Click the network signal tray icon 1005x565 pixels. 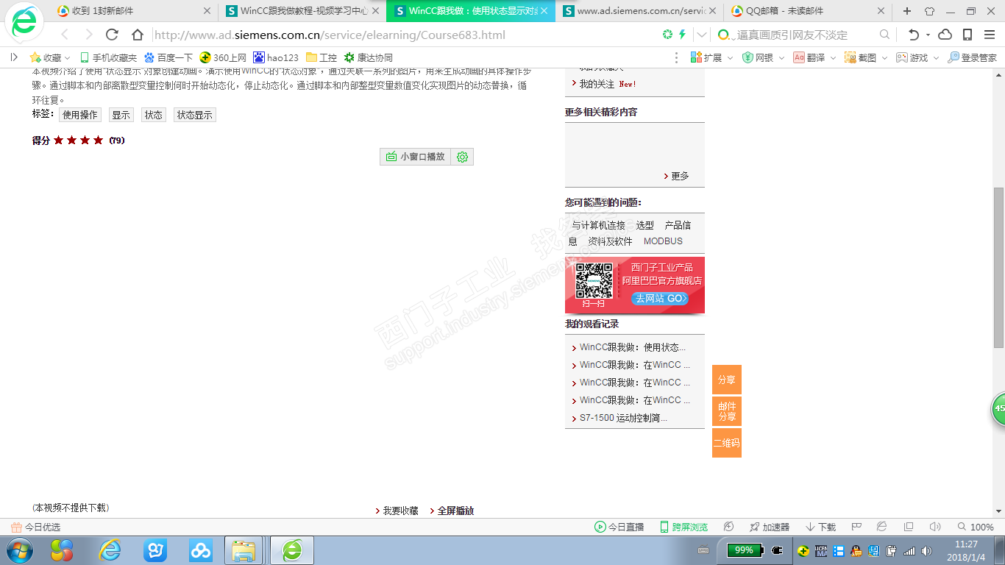(x=909, y=550)
